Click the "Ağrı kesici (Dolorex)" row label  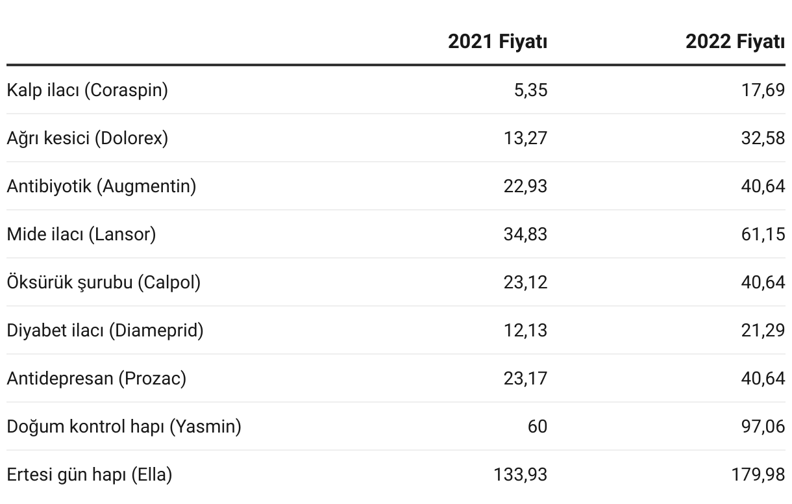click(x=87, y=138)
